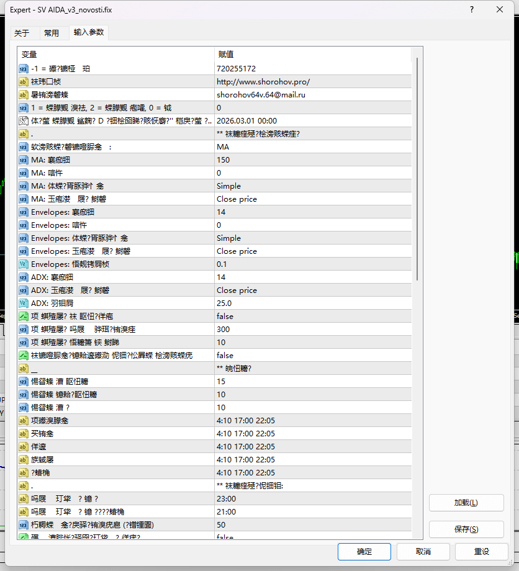Open the Envelopes method Simple value
This screenshot has width=519, height=571.
(x=314, y=238)
